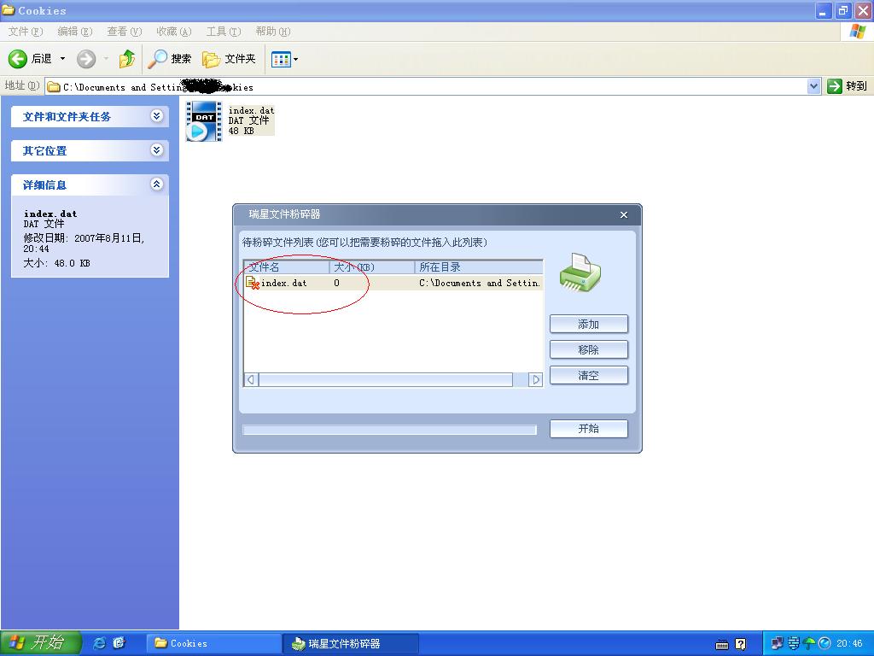Click the 大小(KB) column header
The width and height of the screenshot is (874, 656).
click(372, 267)
